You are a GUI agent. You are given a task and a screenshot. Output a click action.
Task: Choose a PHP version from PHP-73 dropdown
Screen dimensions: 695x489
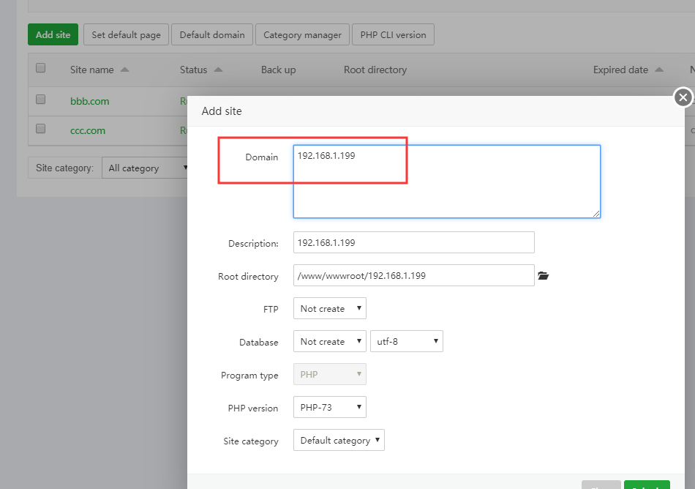click(329, 408)
